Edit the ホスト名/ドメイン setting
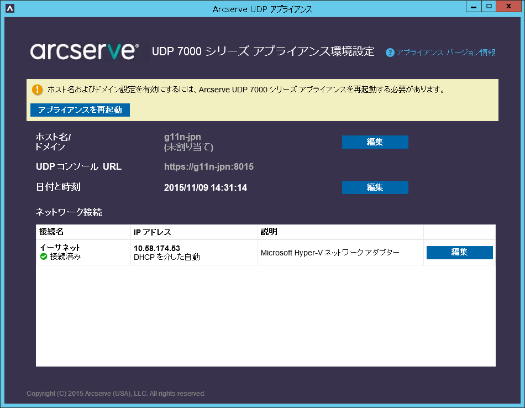Viewport: 525px width, 408px height. click(x=375, y=142)
